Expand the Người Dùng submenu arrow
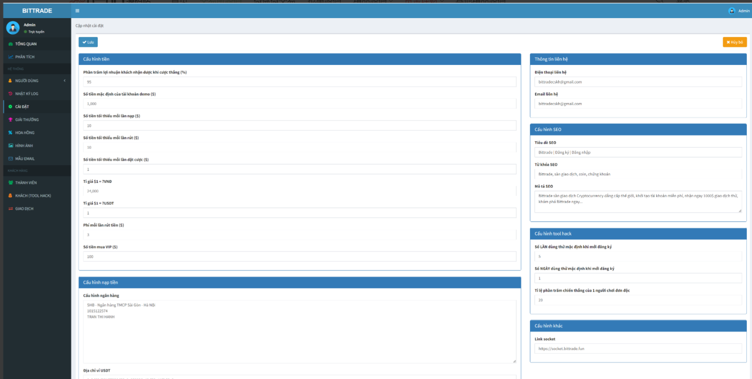Image resolution: width=752 pixels, height=379 pixels. (x=65, y=81)
